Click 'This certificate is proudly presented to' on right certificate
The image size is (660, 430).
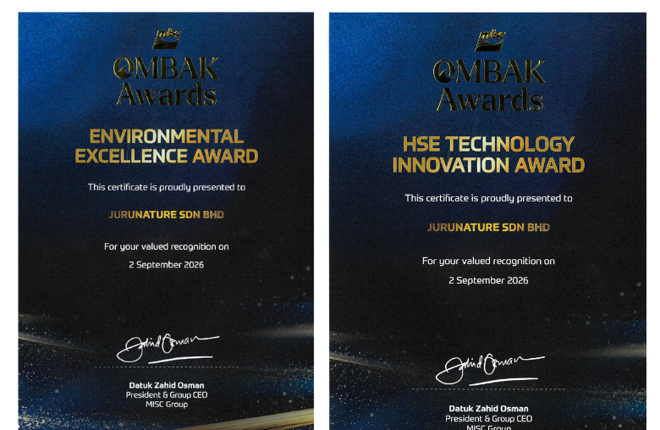coord(489,198)
